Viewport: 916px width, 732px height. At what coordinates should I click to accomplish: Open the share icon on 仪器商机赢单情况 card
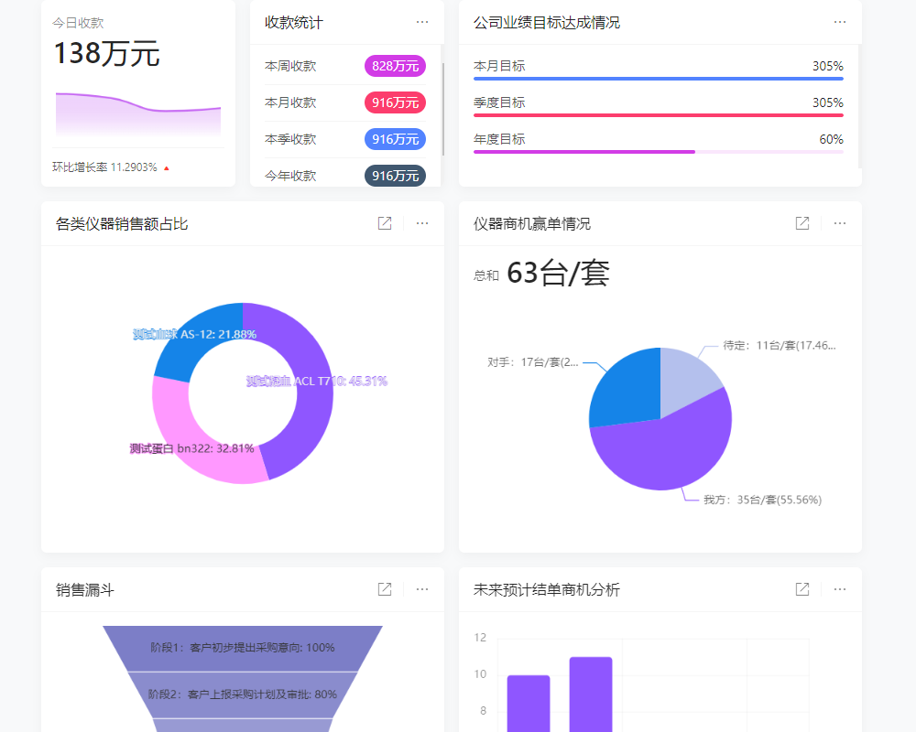click(801, 222)
